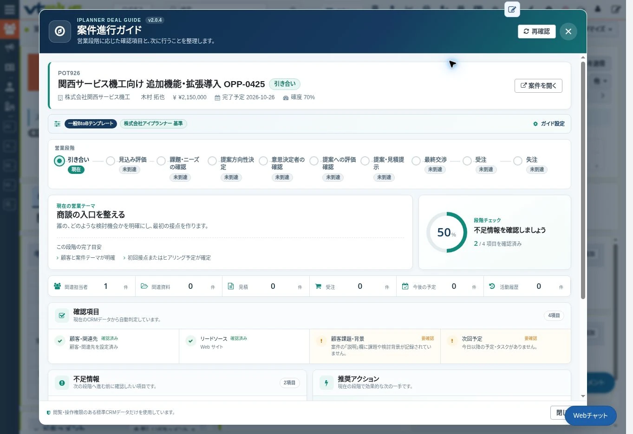Click the 活動履歴 history icon
Image resolution: width=633 pixels, height=434 pixels.
[492, 287]
